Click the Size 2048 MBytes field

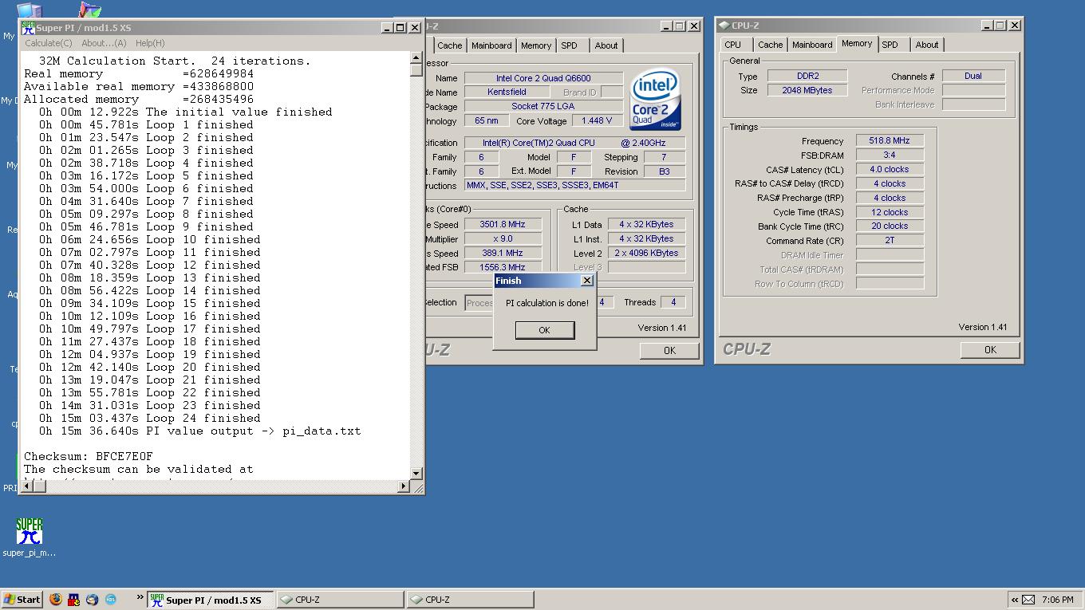pyautogui.click(x=807, y=90)
